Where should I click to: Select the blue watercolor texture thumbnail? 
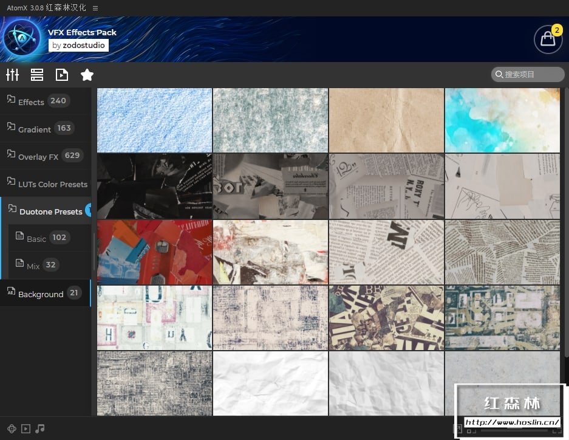pos(503,120)
